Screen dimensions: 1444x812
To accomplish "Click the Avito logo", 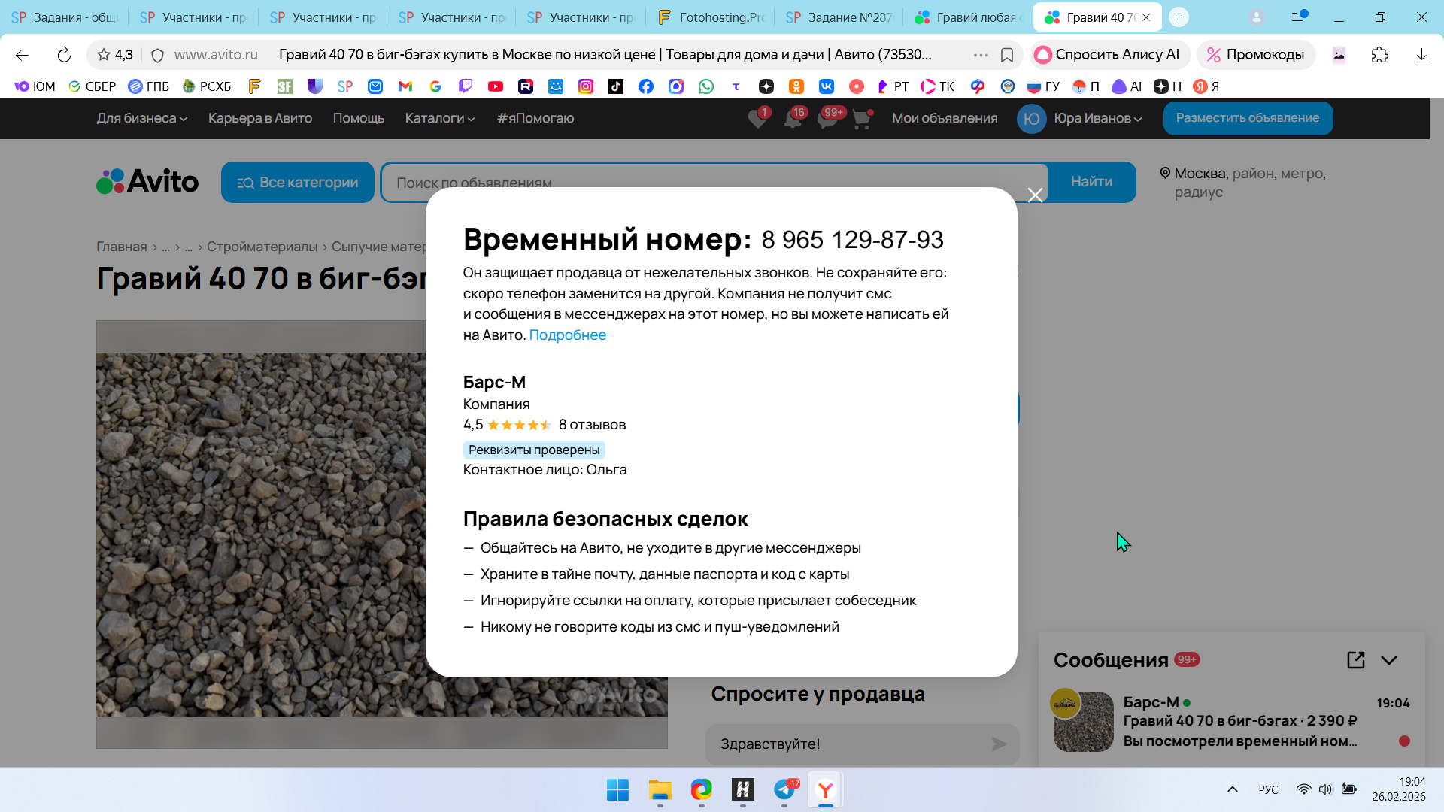I will click(147, 182).
